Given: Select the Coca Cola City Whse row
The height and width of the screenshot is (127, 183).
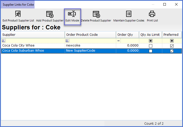Looking at the screenshot, I should click(33, 45).
